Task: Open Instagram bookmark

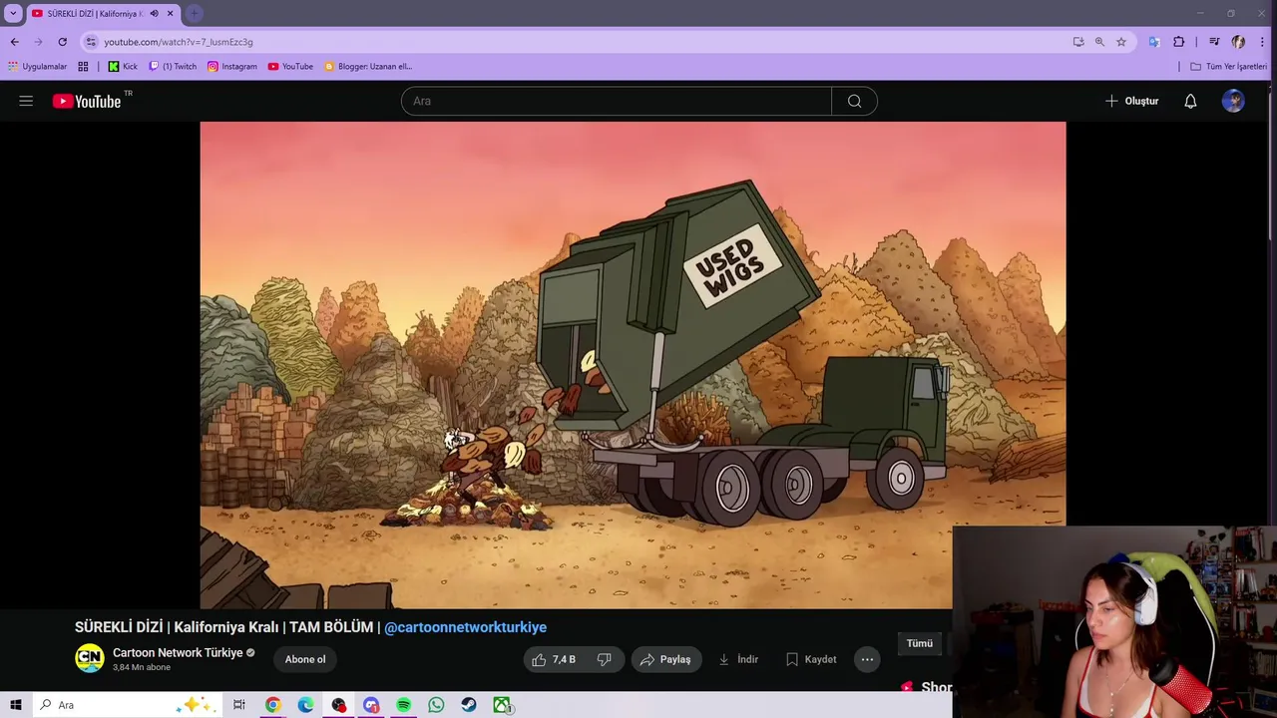Action: click(x=231, y=66)
